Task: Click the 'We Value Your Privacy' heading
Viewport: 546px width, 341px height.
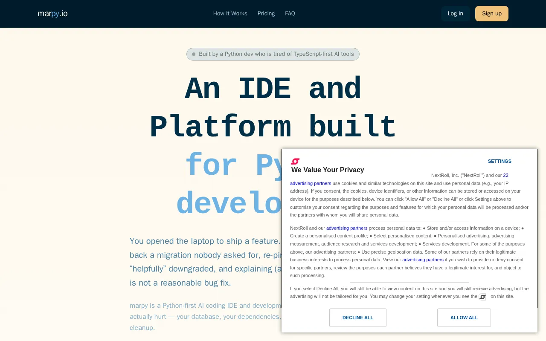Action: [x=328, y=170]
